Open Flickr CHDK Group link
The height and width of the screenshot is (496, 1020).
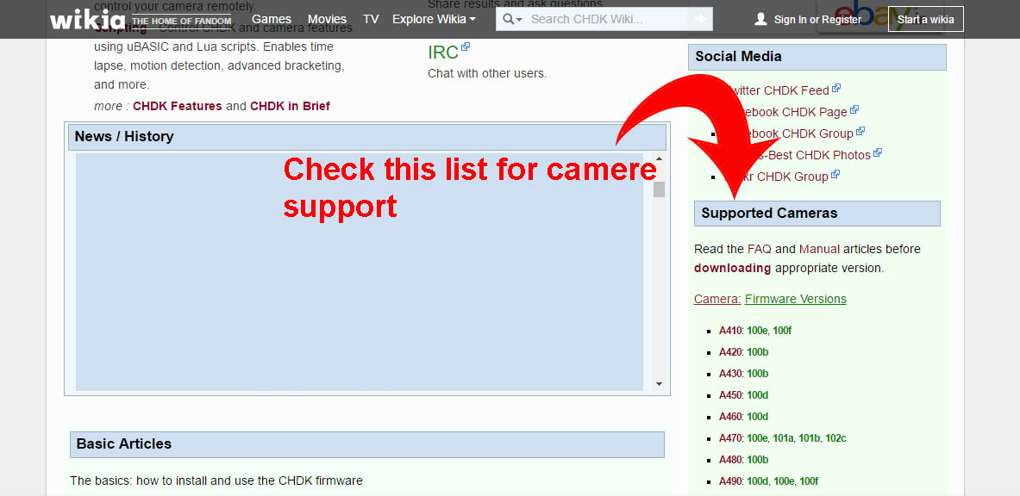click(x=775, y=177)
